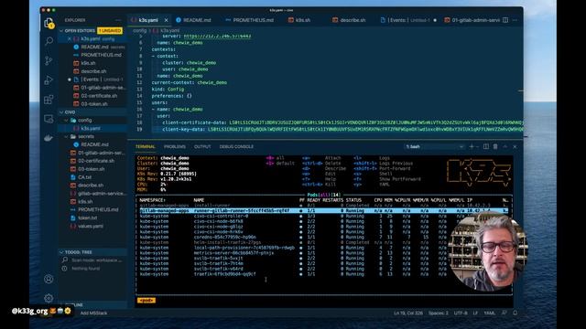586x329 pixels.
Task: Open the Source Control view
Action: click(49, 60)
